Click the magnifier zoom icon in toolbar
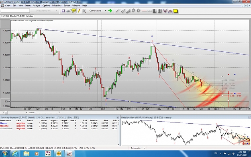251x157 pixels. click(84, 11)
